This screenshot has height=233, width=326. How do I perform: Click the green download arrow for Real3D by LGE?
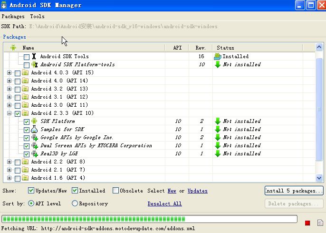tap(218, 153)
